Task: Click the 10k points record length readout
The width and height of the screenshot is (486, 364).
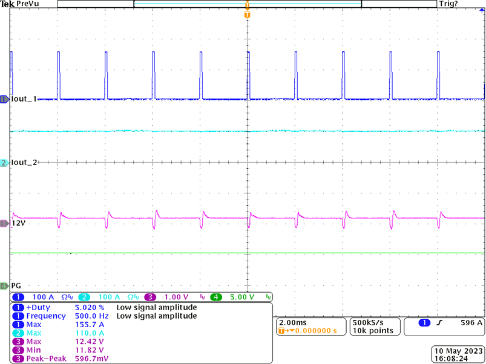Action: [373, 331]
